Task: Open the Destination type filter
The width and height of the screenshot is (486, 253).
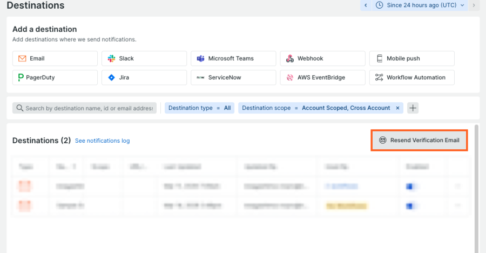Action: point(200,108)
